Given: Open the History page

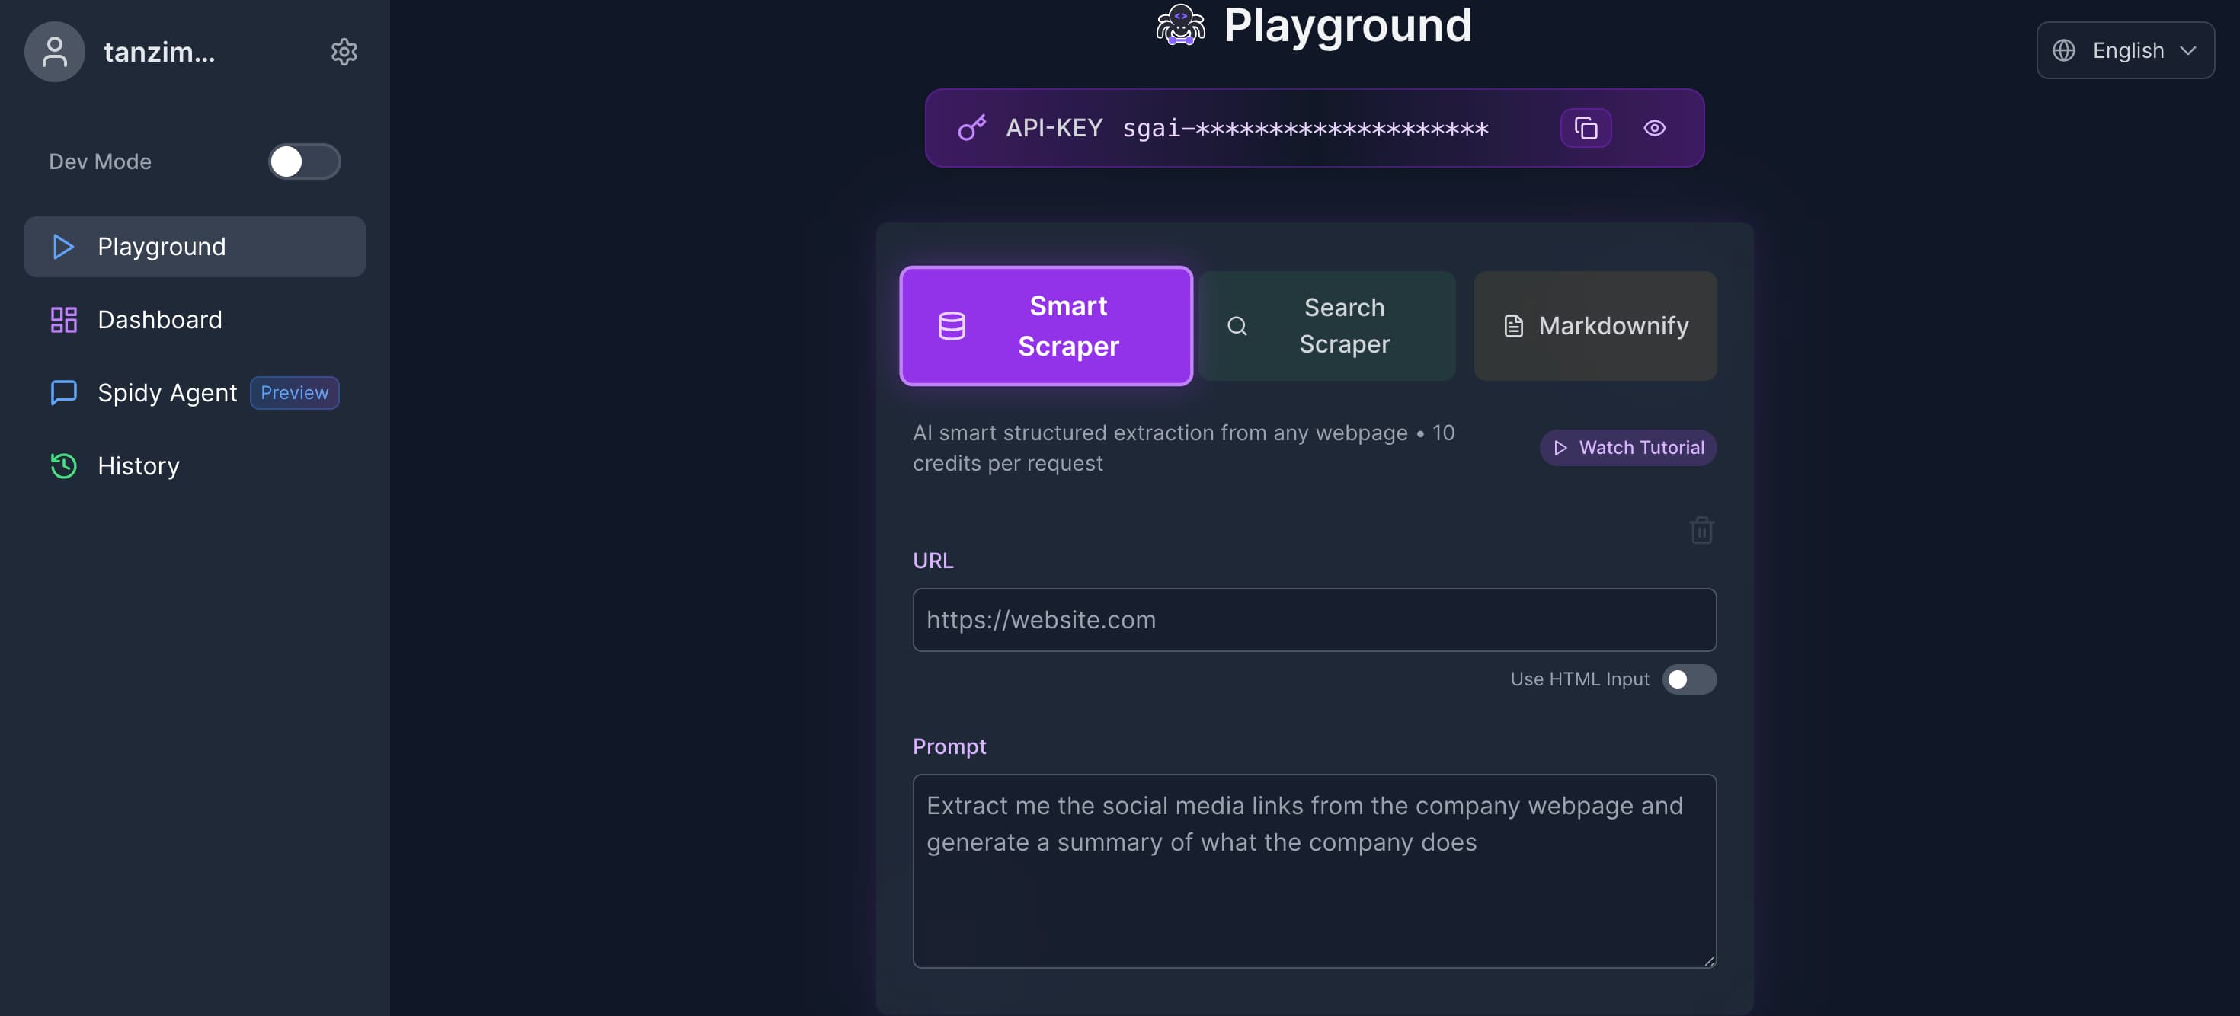Looking at the screenshot, I should (x=195, y=466).
